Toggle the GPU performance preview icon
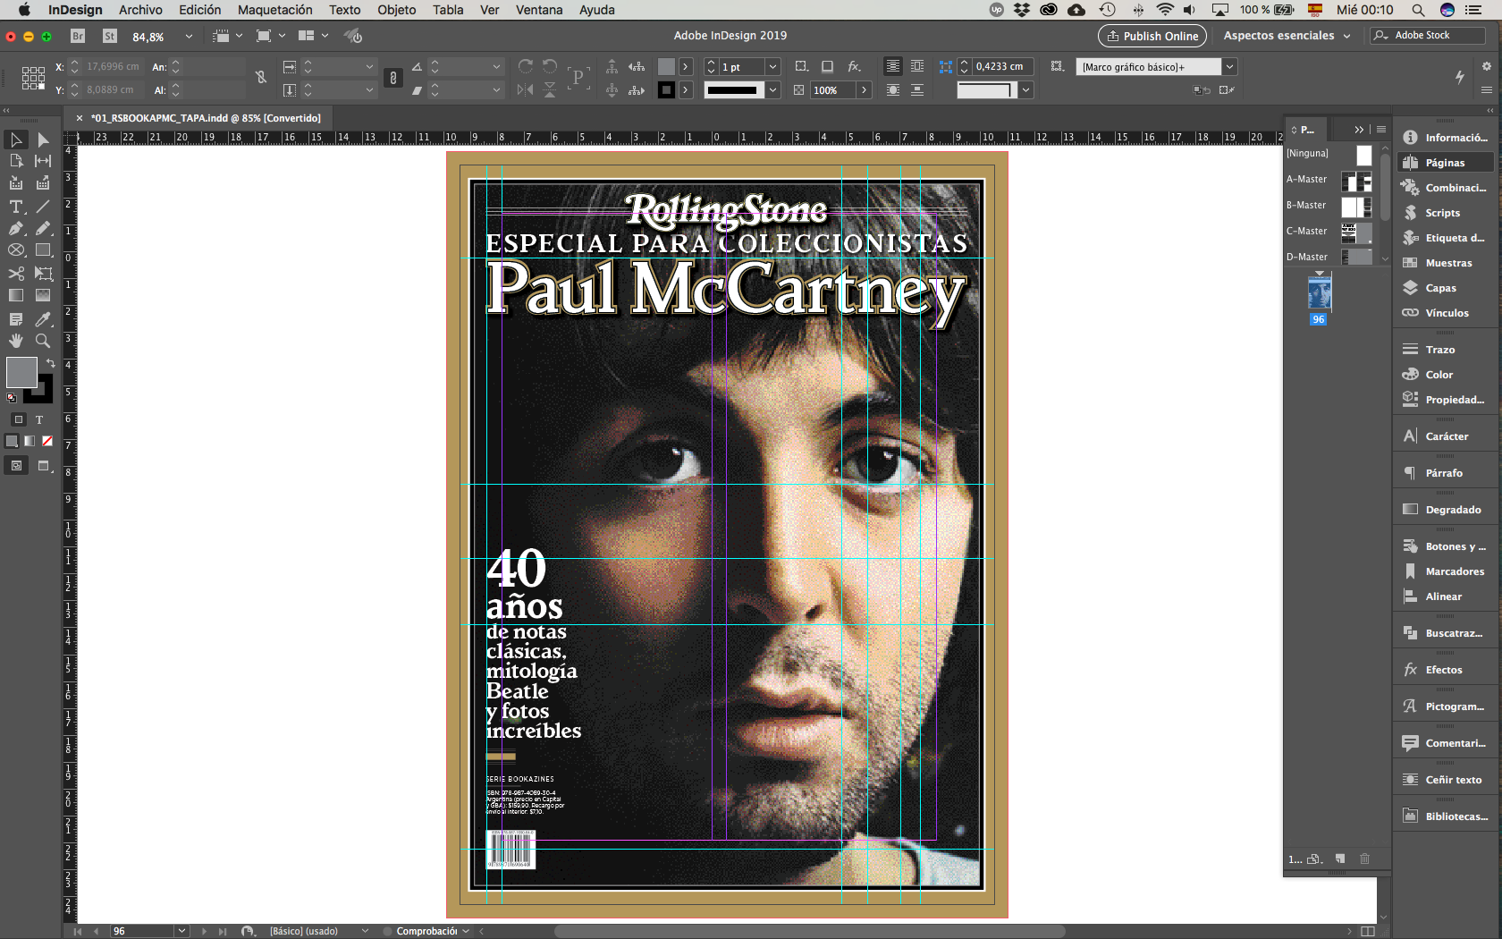The width and height of the screenshot is (1502, 939). tap(354, 36)
